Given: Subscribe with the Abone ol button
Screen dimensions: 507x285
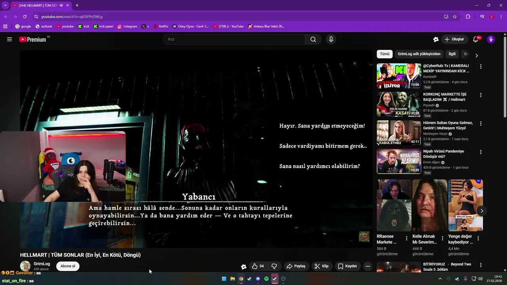Looking at the screenshot, I should [x=68, y=266].
